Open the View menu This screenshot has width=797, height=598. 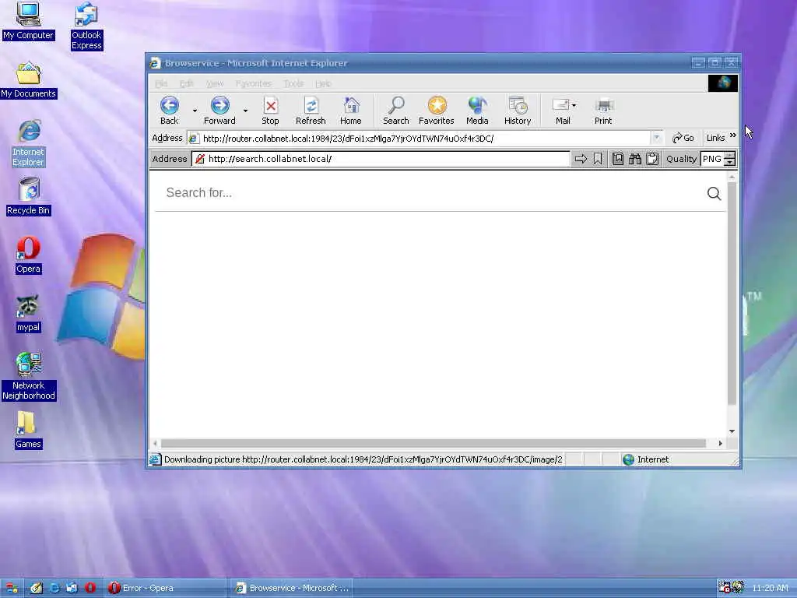click(215, 83)
